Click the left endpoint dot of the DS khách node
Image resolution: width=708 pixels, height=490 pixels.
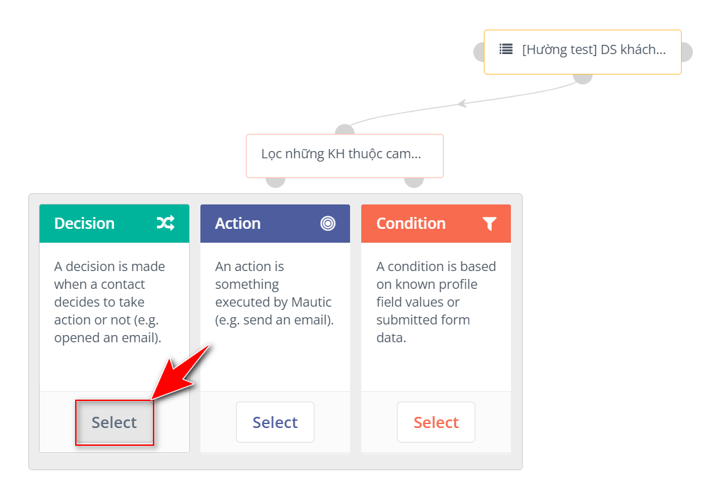tap(479, 51)
